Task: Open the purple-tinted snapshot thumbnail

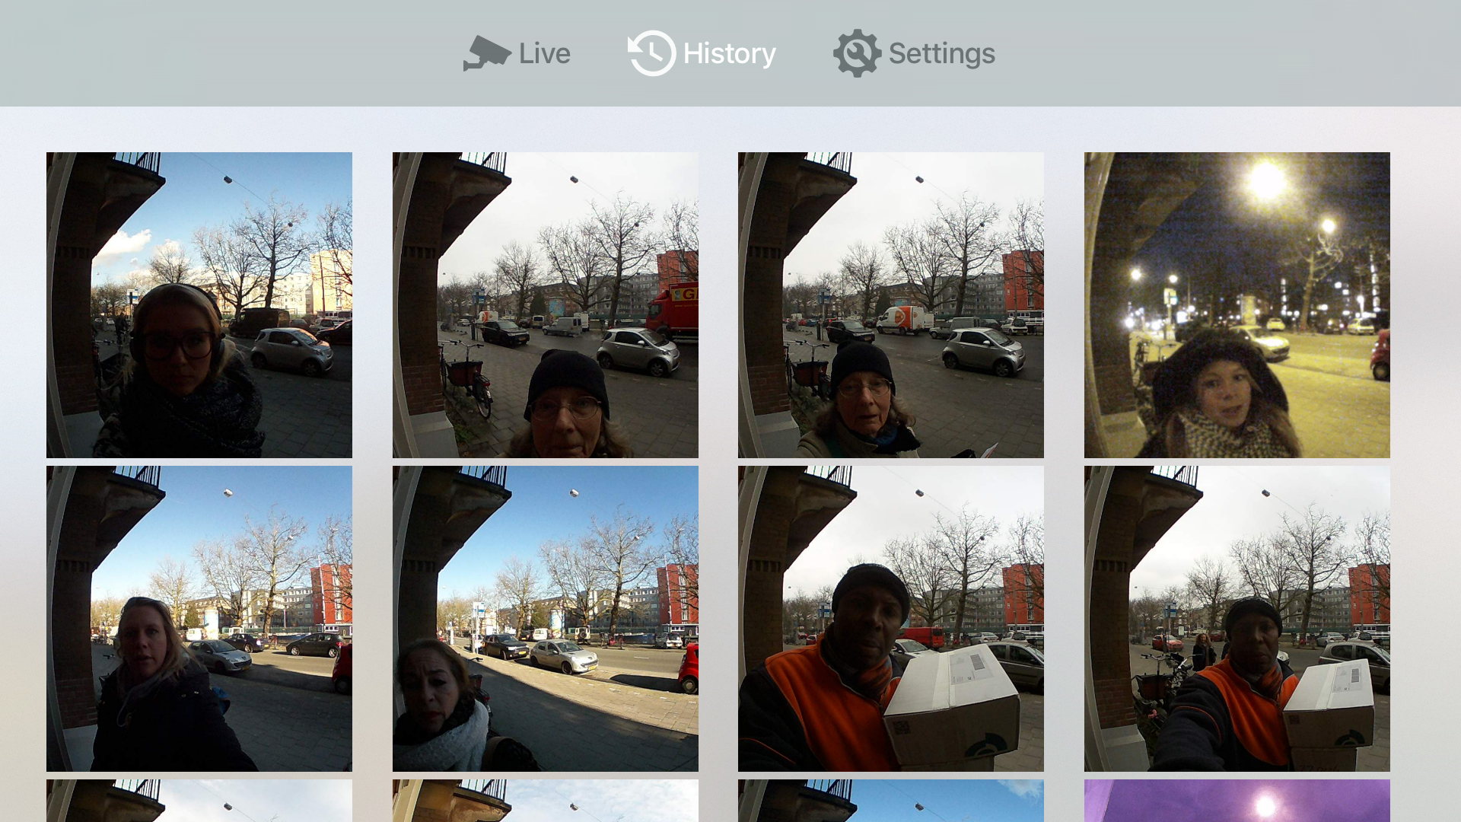Action: coord(1237,801)
